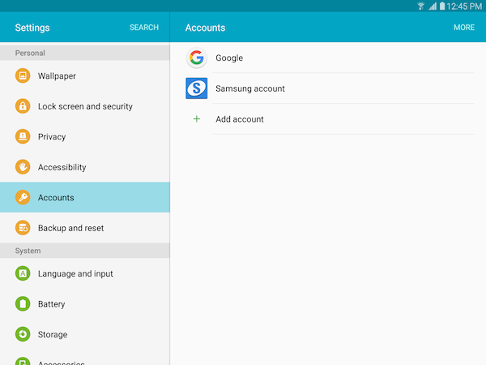Tap the green Storage icon
486x365 pixels.
[23, 334]
